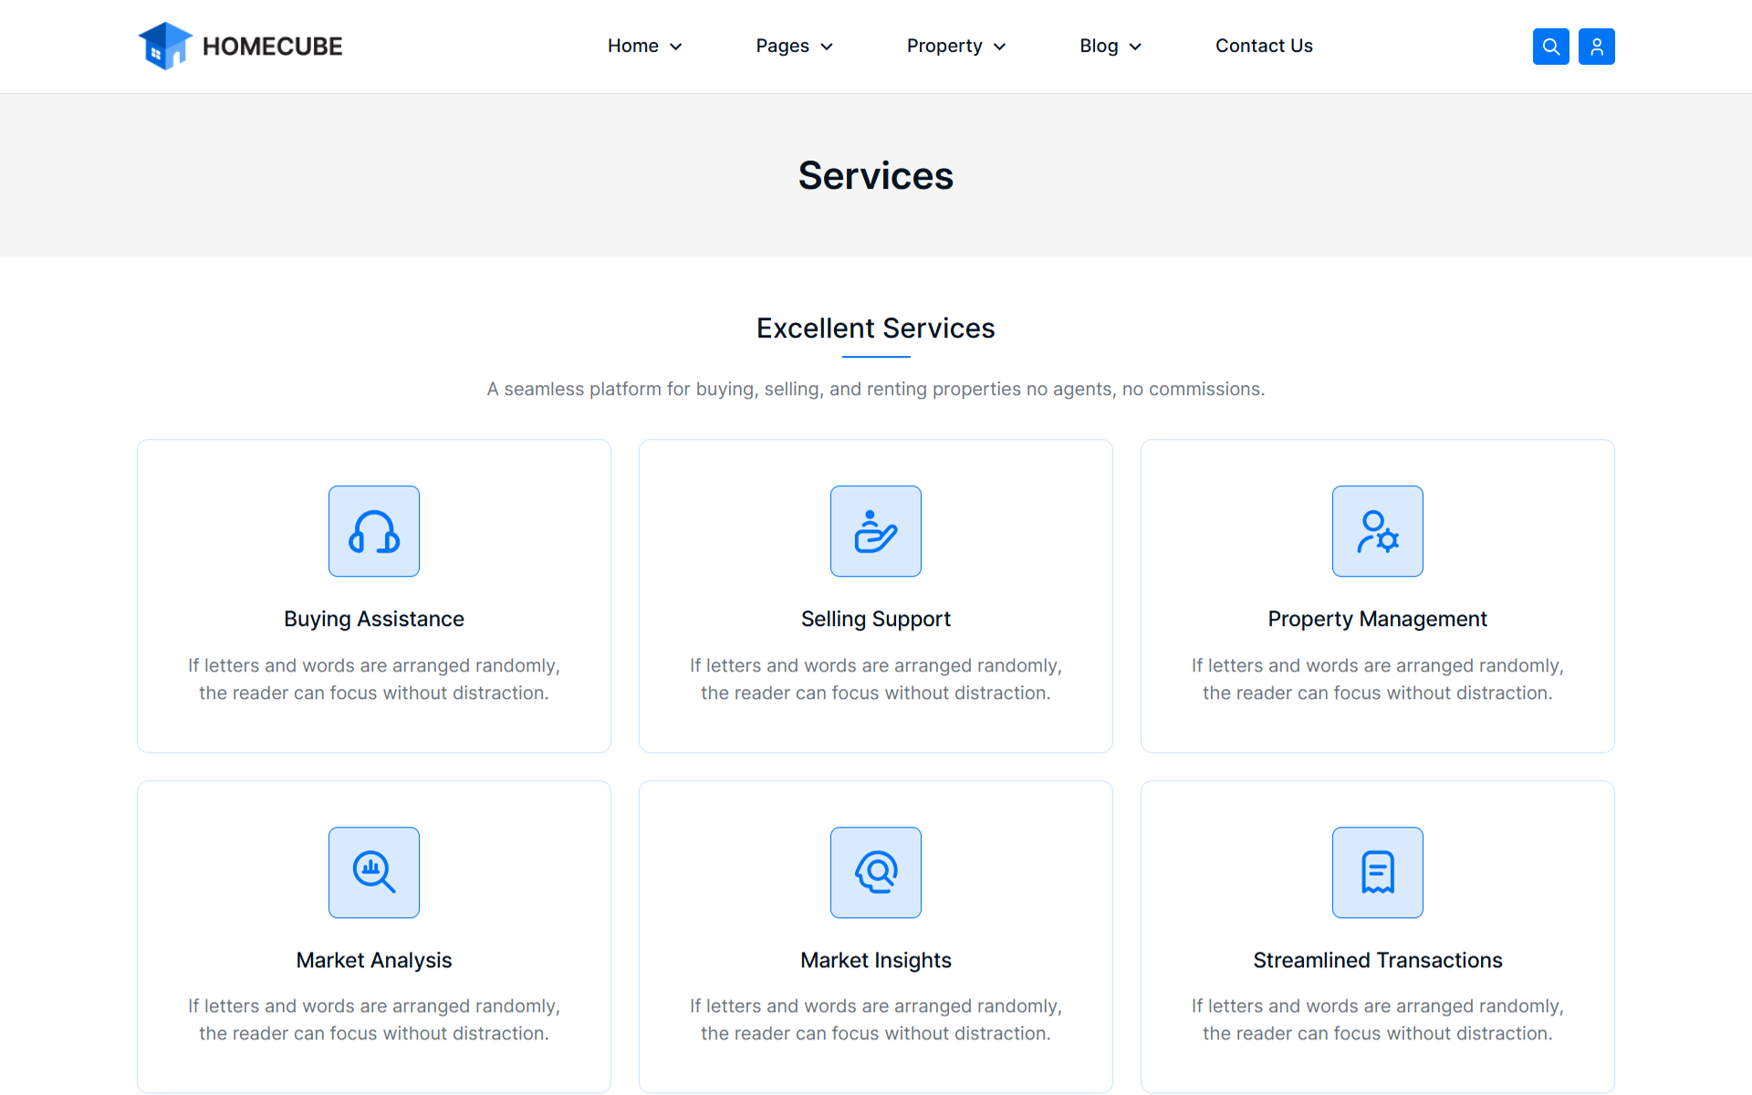Click the HOMECUBE brand text link

click(272, 47)
